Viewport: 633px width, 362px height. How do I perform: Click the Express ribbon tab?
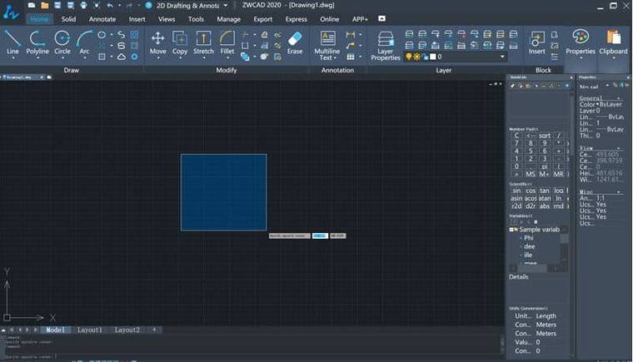pyautogui.click(x=296, y=19)
